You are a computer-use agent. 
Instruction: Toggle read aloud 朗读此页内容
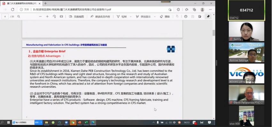(x=100, y=17)
